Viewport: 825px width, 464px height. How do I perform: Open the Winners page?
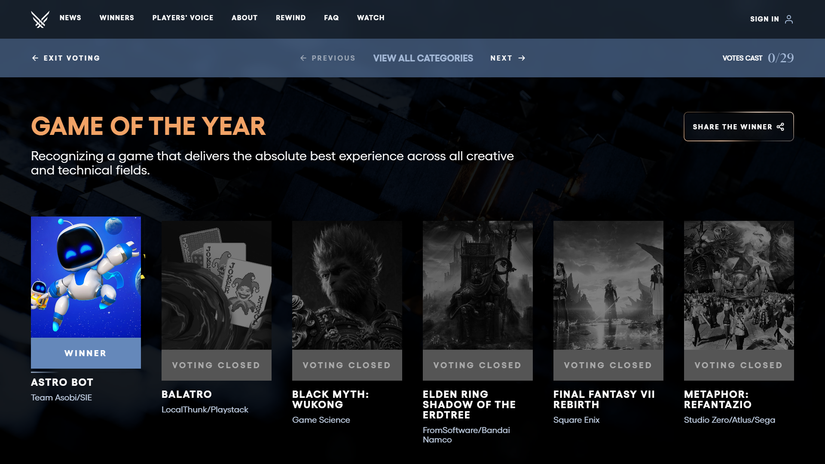[x=117, y=18]
